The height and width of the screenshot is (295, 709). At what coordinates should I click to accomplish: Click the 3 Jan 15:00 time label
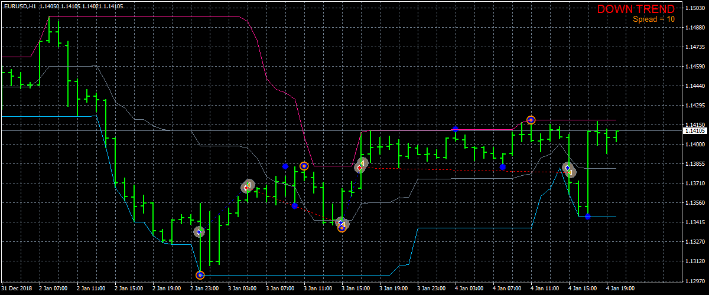pyautogui.click(x=356, y=290)
